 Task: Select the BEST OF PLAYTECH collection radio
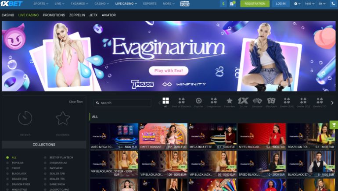45,157
